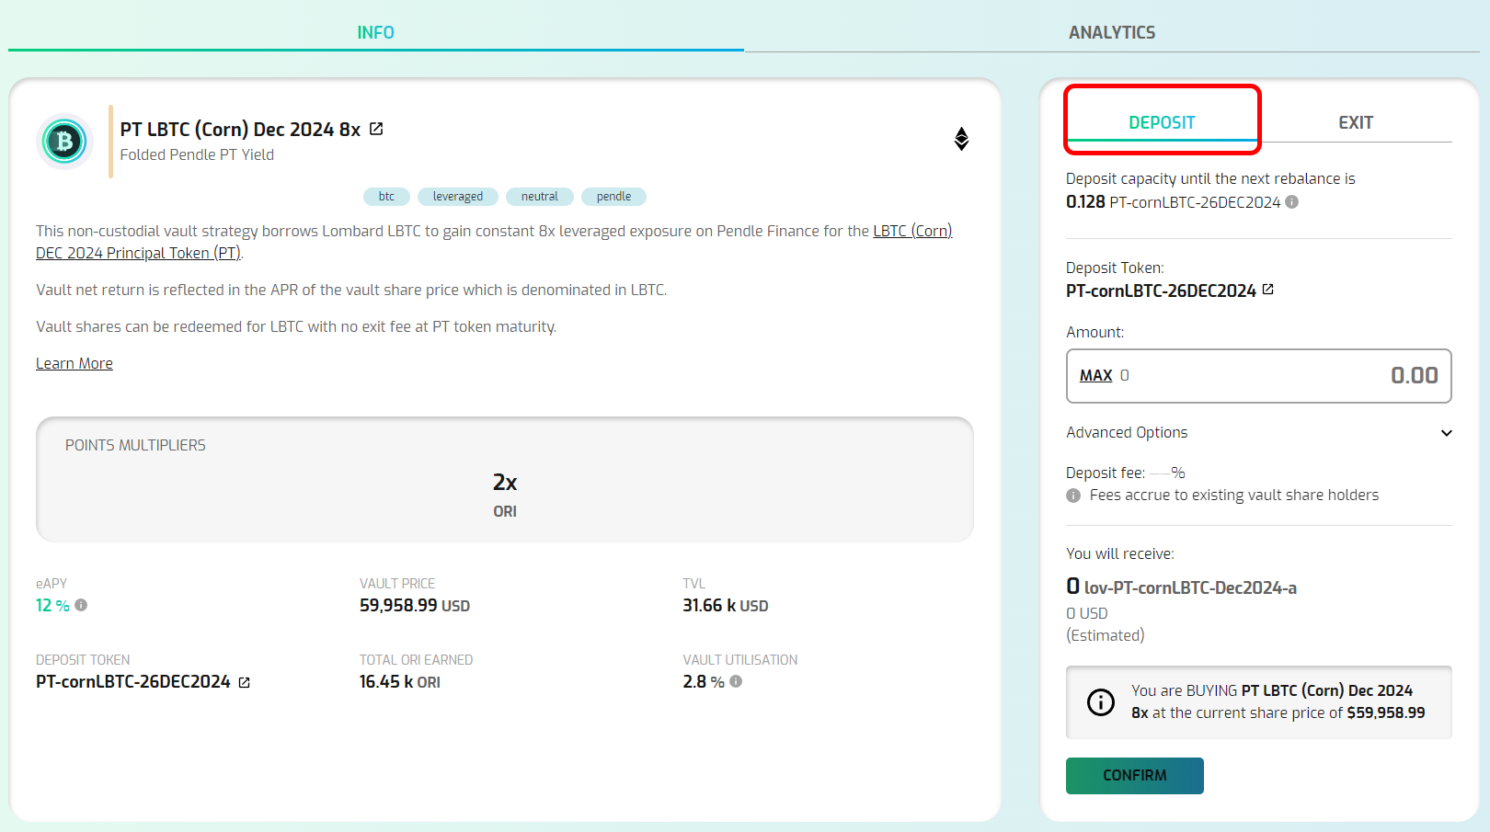Select the INFO tab
This screenshot has height=832, width=1490.
[375, 32]
